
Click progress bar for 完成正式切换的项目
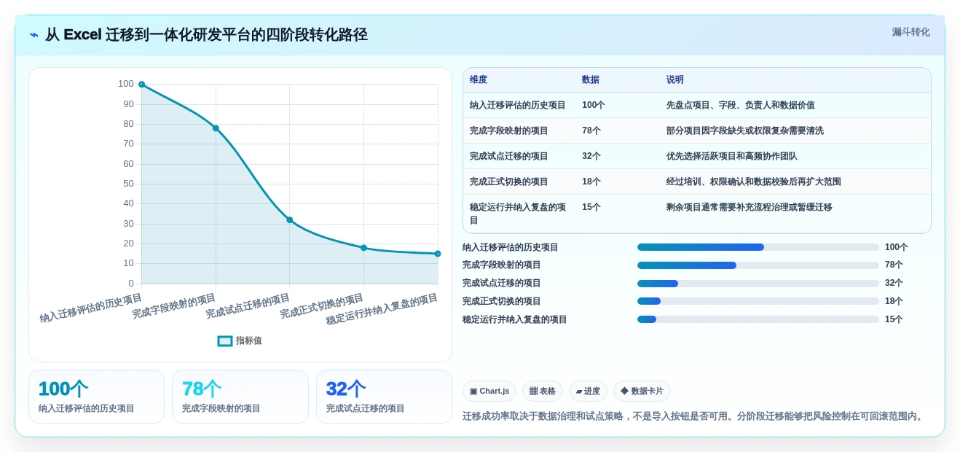758,301
